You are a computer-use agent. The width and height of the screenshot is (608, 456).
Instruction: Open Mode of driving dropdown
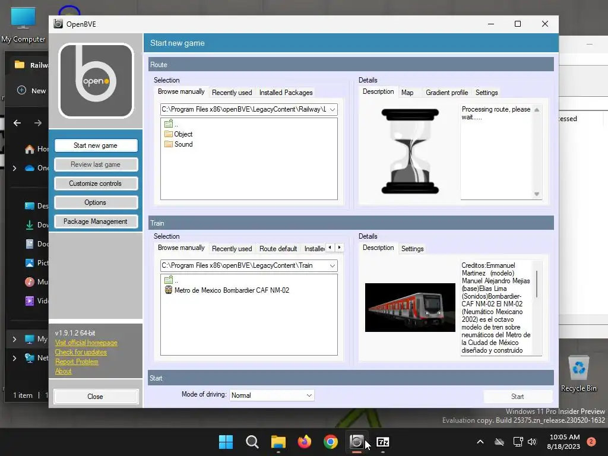(x=272, y=395)
